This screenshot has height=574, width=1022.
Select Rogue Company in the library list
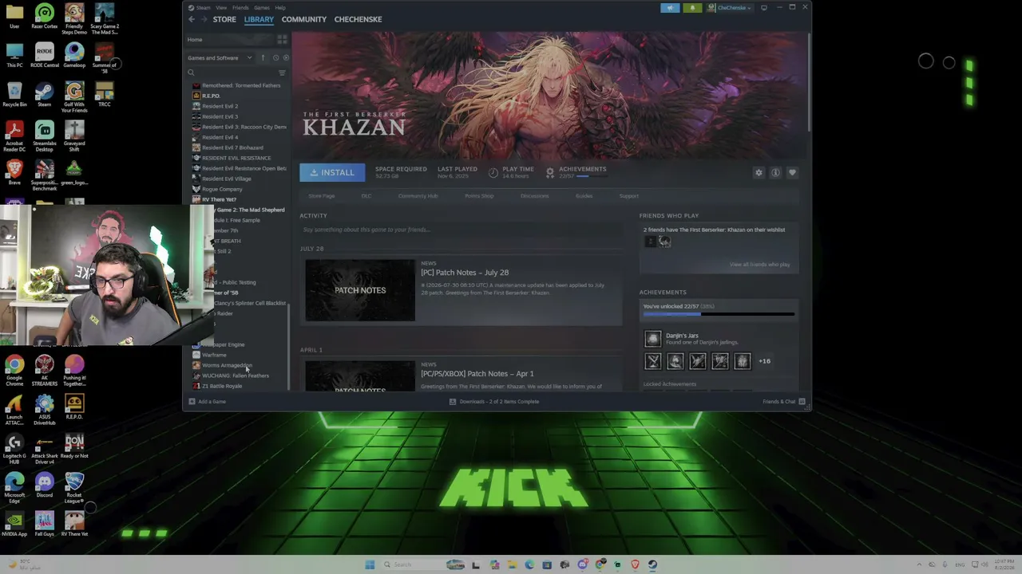tap(221, 189)
